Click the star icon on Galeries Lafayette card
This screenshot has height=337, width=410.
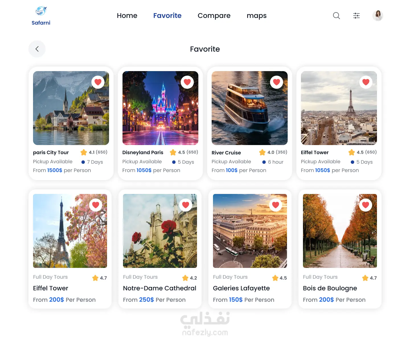click(x=275, y=278)
